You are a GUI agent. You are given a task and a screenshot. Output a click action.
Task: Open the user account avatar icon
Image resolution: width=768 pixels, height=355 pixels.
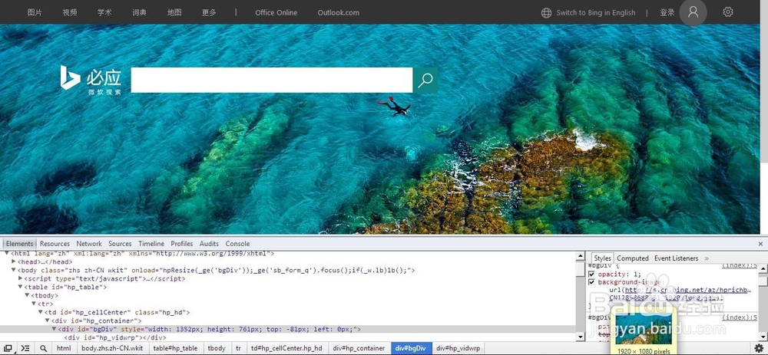coord(693,12)
